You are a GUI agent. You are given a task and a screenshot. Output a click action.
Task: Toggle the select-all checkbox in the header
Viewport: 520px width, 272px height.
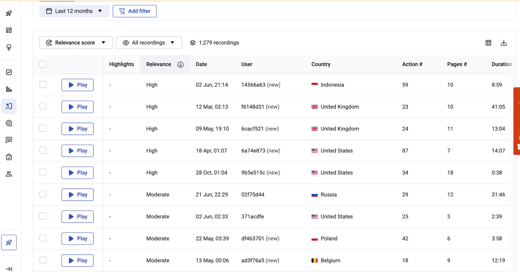tap(43, 64)
